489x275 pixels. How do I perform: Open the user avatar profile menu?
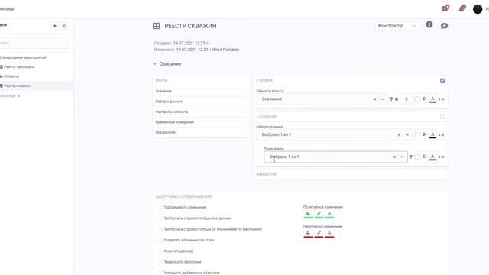(478, 9)
